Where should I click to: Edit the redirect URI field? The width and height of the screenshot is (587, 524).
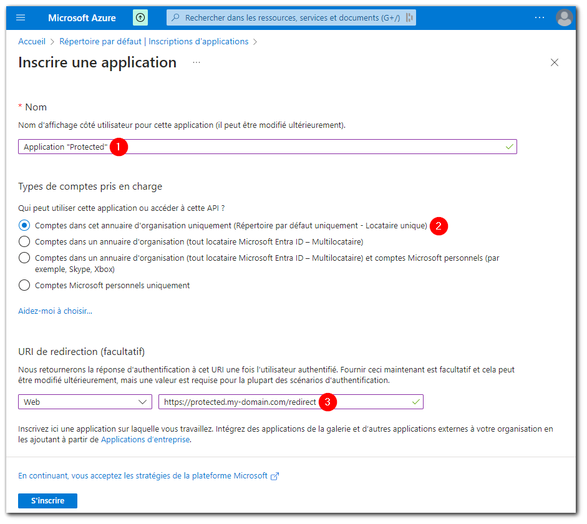pos(291,402)
